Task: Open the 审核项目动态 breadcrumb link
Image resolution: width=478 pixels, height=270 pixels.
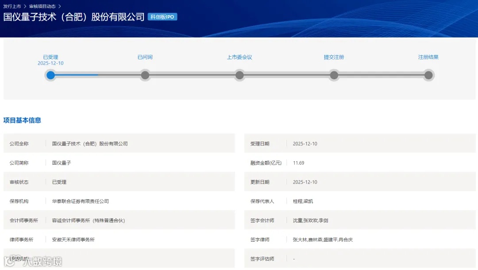Action: [42, 6]
